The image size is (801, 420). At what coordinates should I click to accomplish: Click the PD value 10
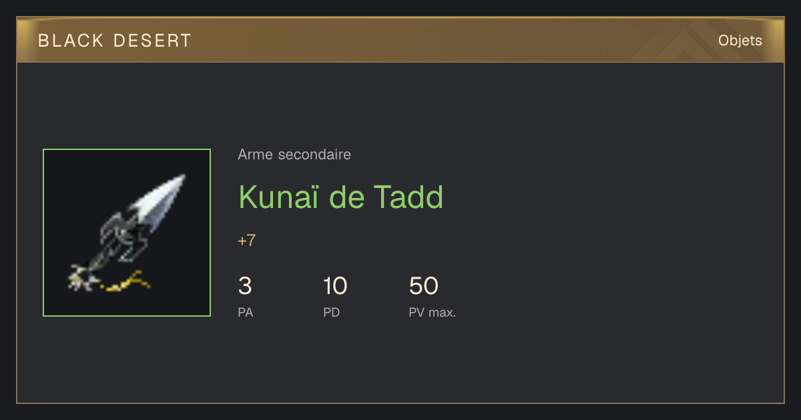[335, 286]
